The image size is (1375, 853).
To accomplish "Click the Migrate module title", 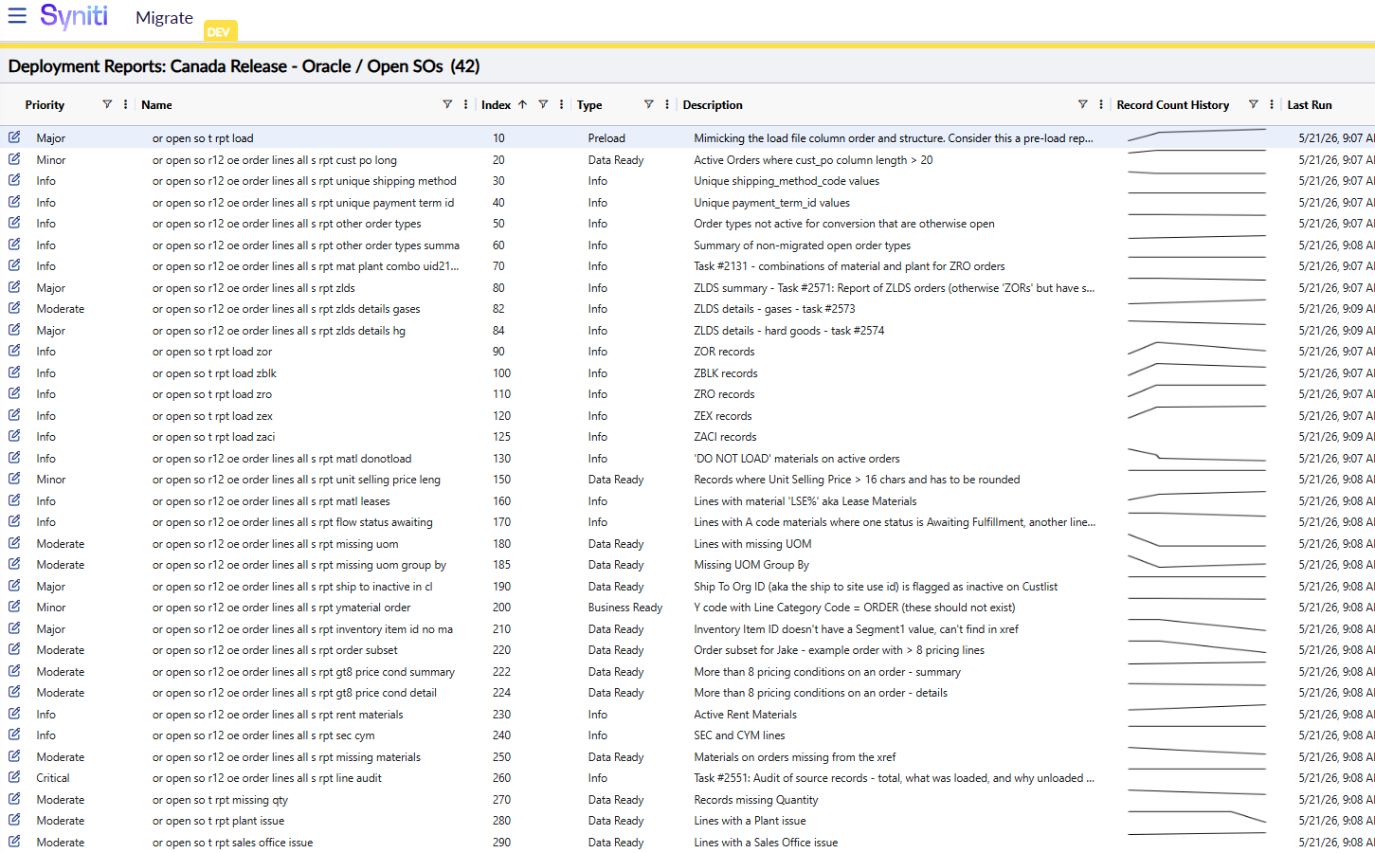I will tap(164, 18).
